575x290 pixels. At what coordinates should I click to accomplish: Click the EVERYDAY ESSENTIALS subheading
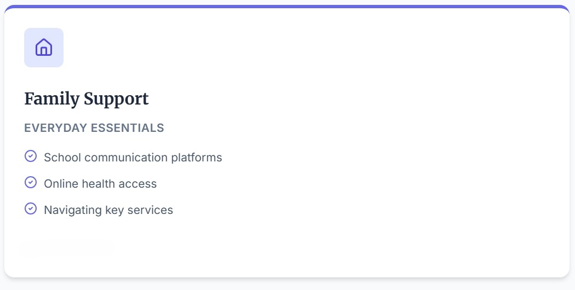(x=94, y=128)
